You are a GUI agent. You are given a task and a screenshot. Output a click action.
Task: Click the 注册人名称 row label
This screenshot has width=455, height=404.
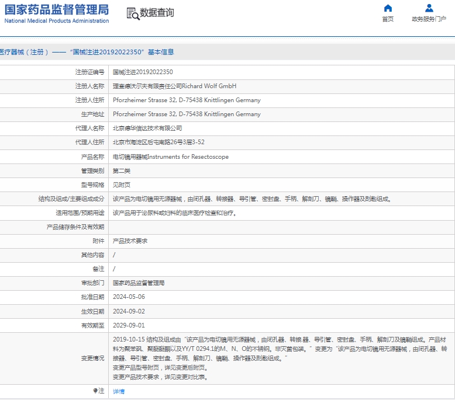point(89,86)
